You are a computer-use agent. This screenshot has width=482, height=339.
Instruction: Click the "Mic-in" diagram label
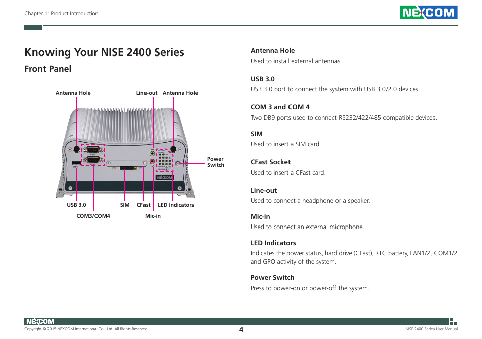click(x=153, y=216)
